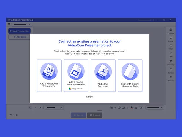Click Cancel in the dialog
This screenshot has height=137, width=182.
[x=90, y=96]
